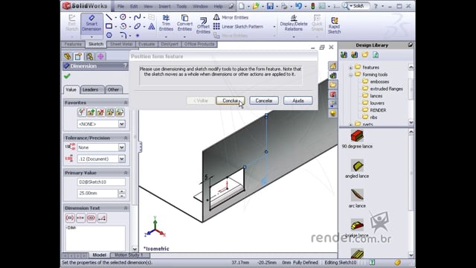Click Delete a Favorite icon

(x=100, y=112)
